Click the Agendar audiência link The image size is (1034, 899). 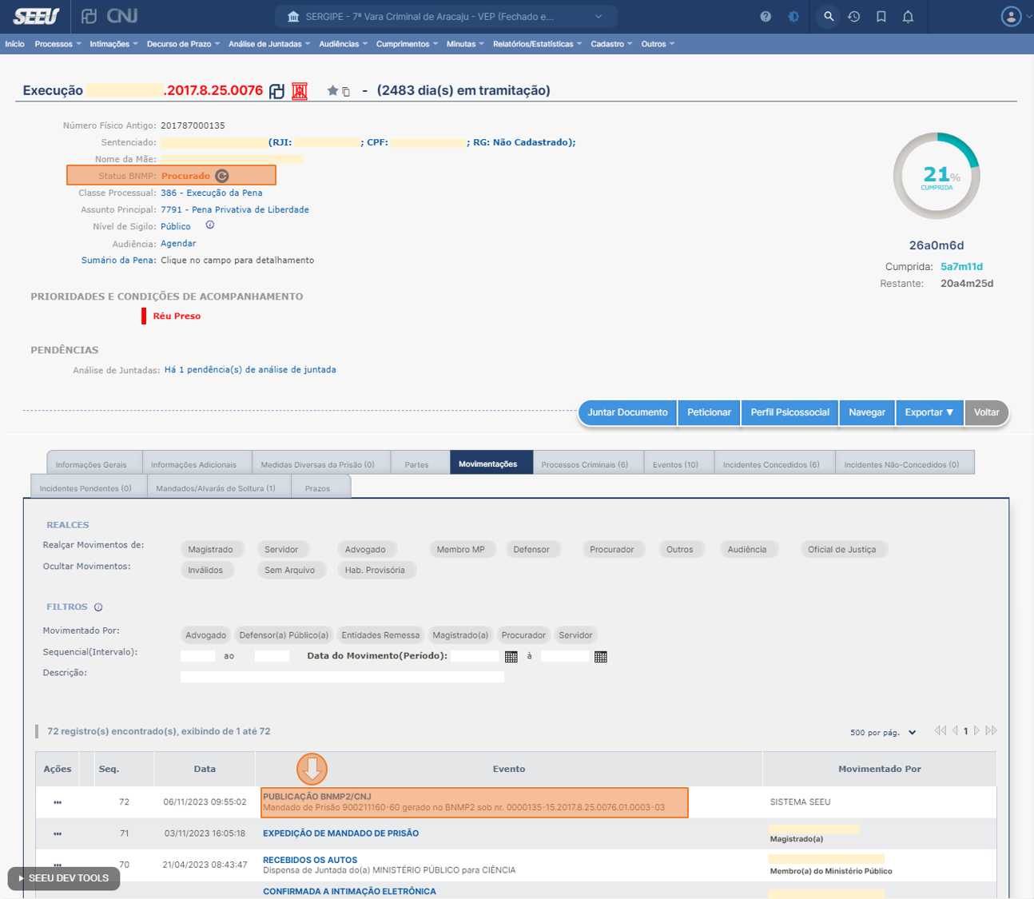pyautogui.click(x=178, y=244)
